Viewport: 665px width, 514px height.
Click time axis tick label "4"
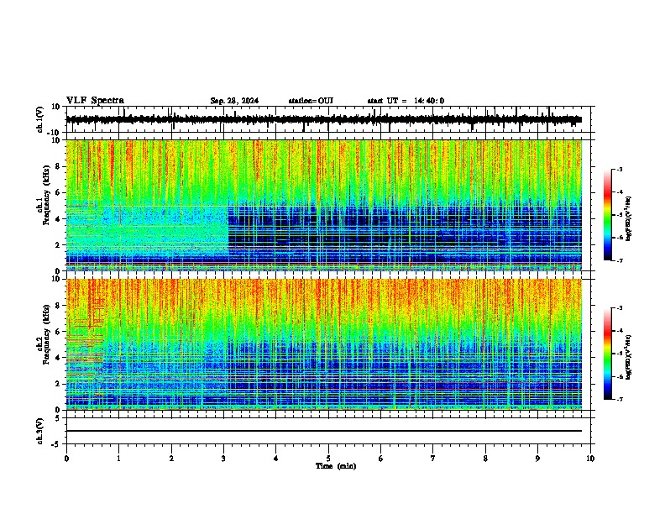pyautogui.click(x=276, y=459)
